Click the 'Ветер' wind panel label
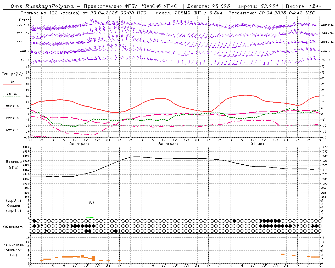The height and width of the screenshot is (268, 335). (24, 20)
